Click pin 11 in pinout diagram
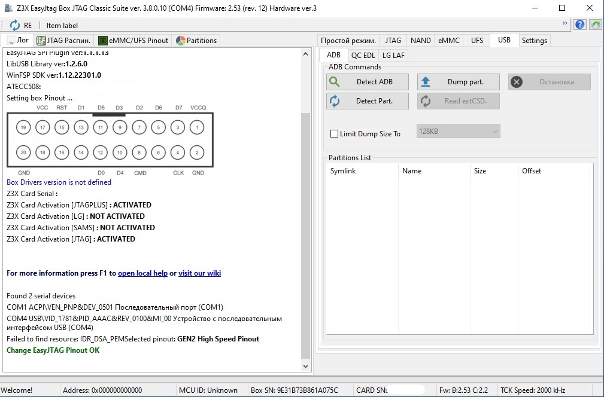604x397 pixels. [x=101, y=127]
